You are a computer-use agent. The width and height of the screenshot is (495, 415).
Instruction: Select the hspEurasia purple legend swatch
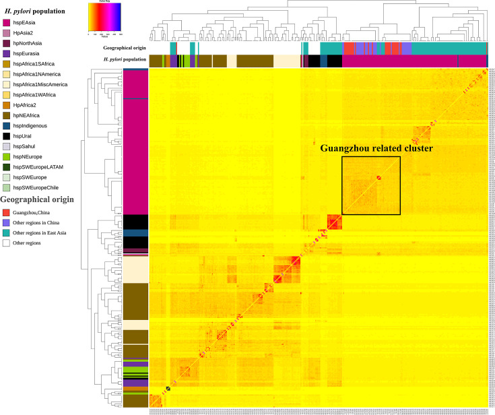(x=6, y=54)
